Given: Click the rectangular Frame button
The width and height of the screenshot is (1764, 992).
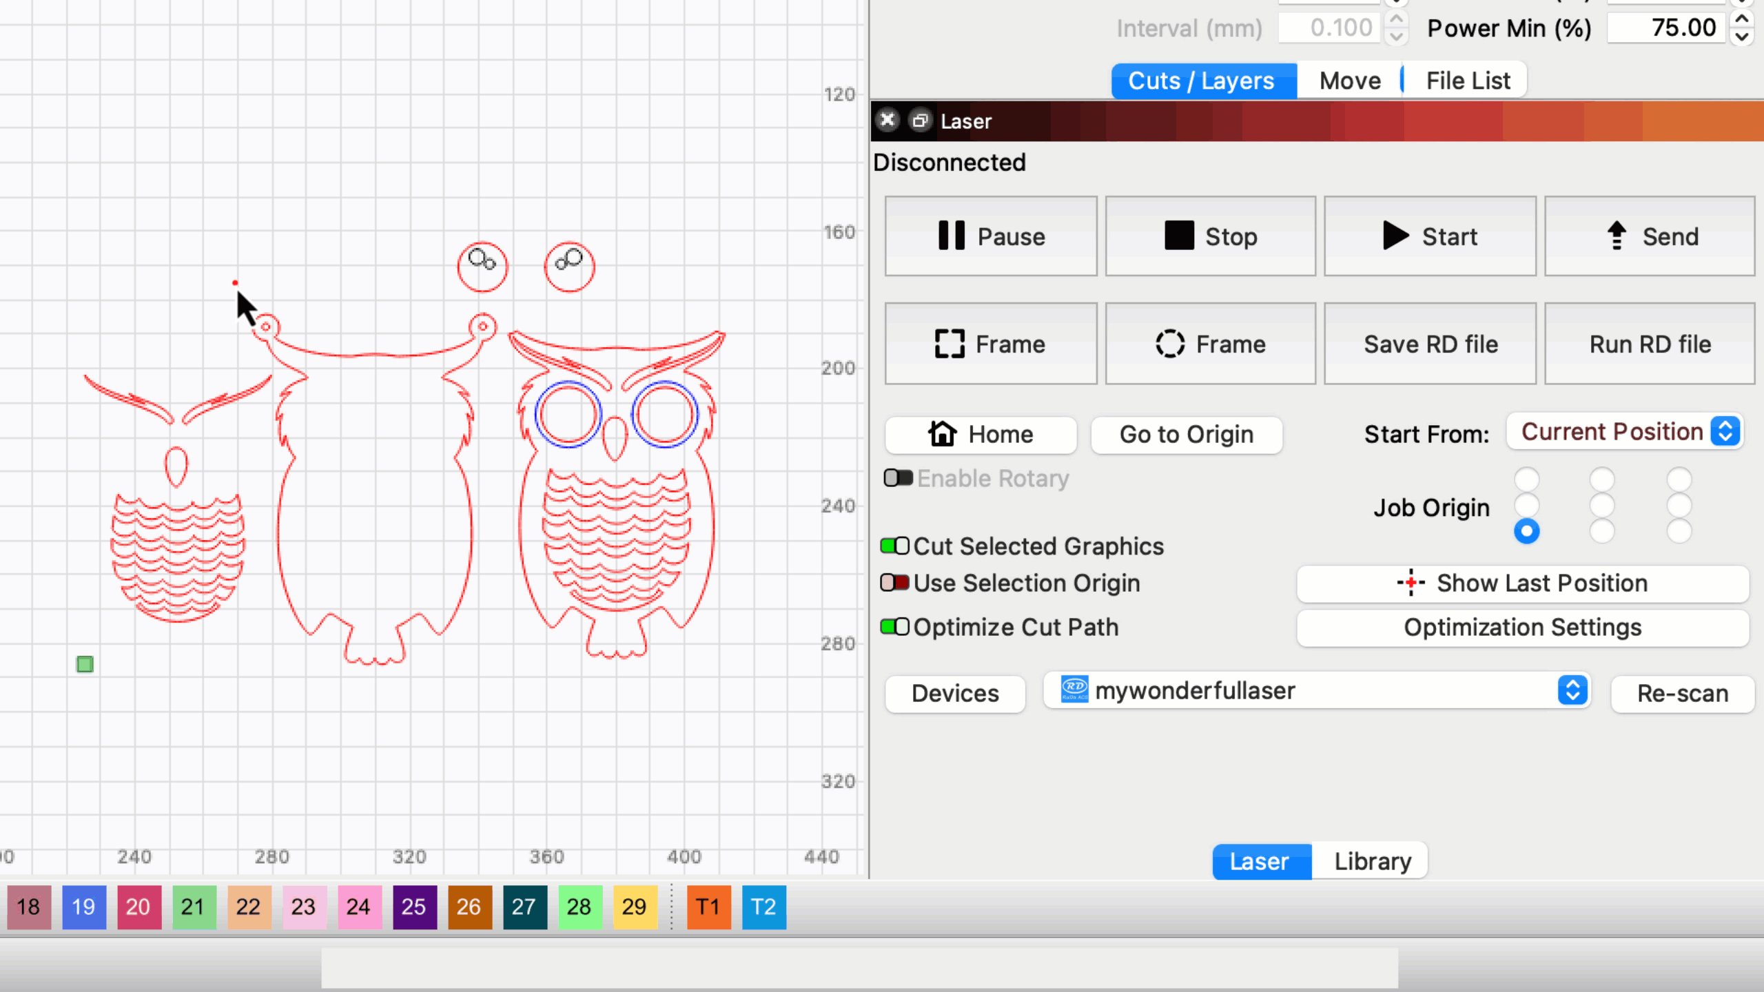Looking at the screenshot, I should (990, 344).
